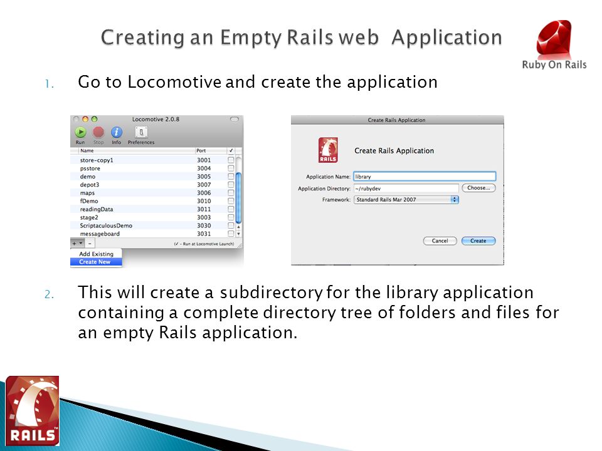The width and height of the screenshot is (602, 451).
Task: Click the Application Directory field ~/rubydev
Action: pos(406,189)
